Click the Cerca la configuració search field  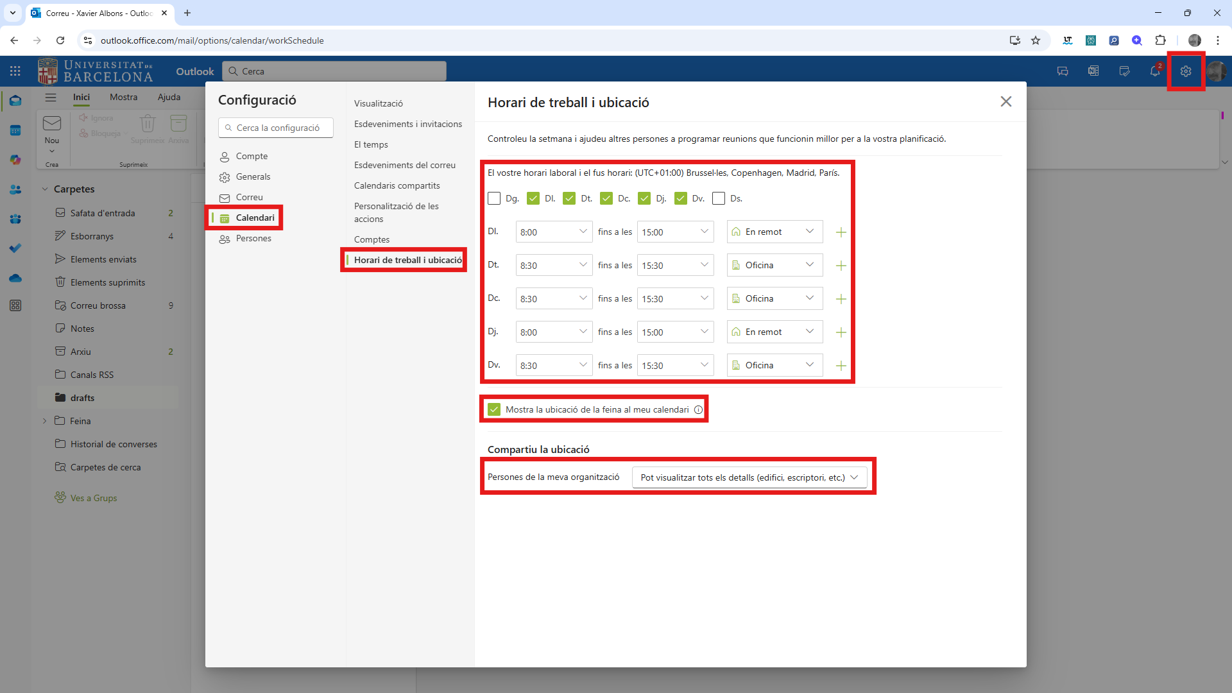277,128
